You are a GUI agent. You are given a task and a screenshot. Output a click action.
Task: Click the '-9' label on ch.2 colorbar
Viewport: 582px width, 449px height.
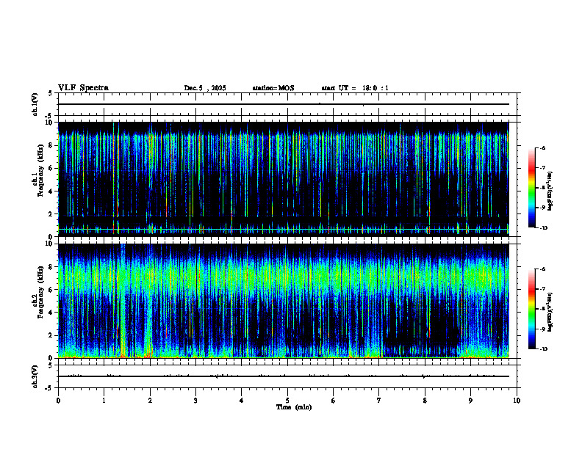(x=542, y=329)
